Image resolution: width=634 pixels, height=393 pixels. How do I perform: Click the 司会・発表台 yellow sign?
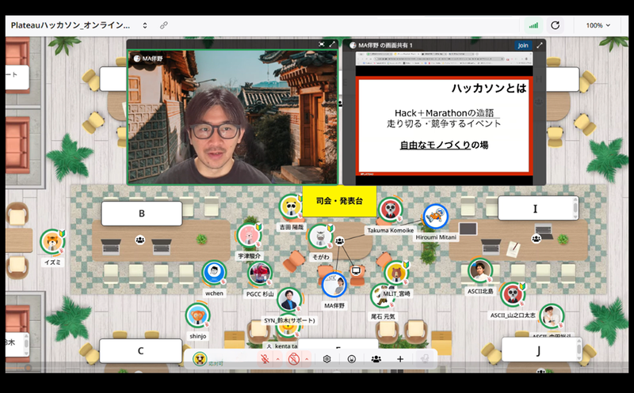(x=339, y=201)
